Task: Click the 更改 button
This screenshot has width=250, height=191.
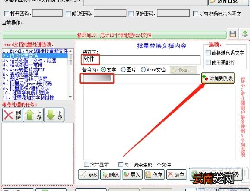Action: click(x=89, y=175)
